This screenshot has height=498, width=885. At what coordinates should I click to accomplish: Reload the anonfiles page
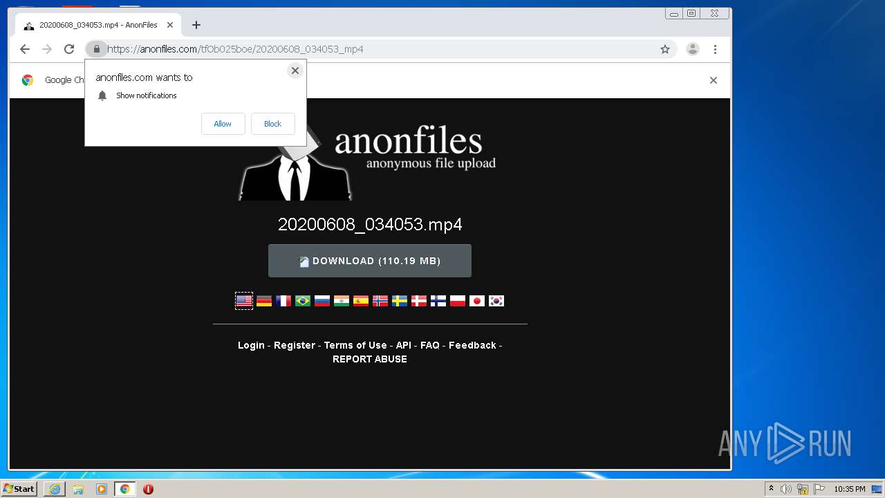69,49
